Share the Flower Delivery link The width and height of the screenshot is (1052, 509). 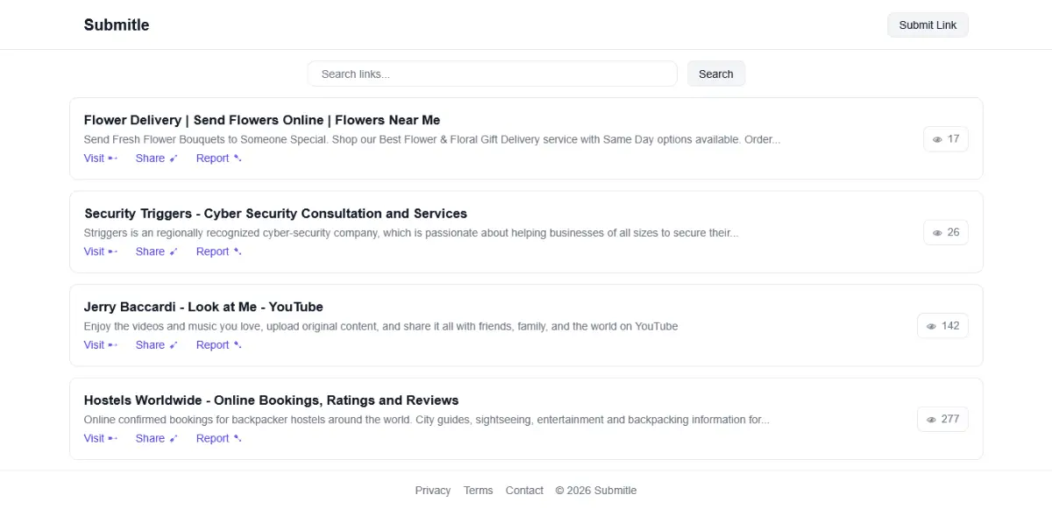tap(157, 159)
